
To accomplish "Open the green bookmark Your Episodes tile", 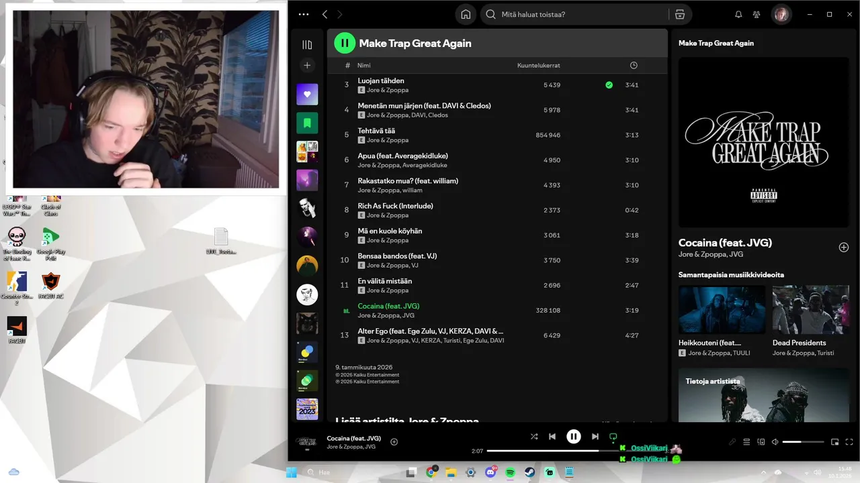I will coord(307,123).
